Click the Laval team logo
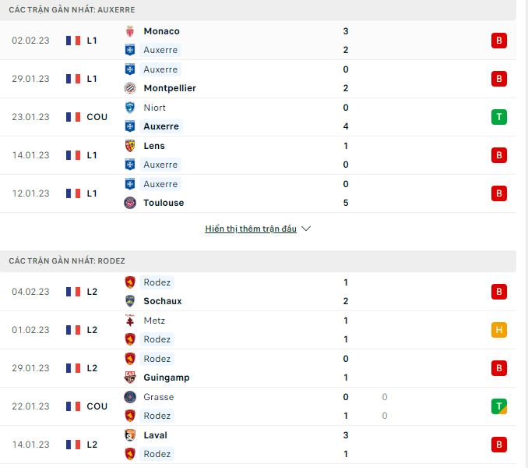Image resolution: width=528 pixels, height=468 pixels. coord(130,435)
